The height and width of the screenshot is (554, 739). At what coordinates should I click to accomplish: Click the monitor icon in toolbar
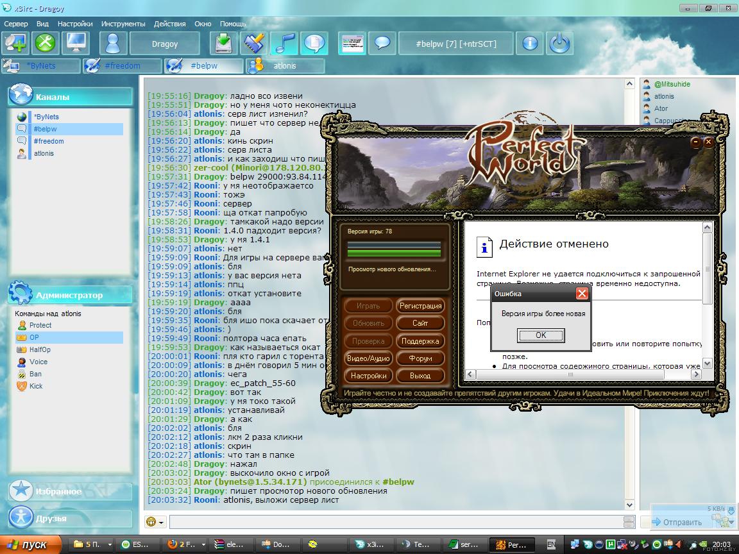pos(76,44)
